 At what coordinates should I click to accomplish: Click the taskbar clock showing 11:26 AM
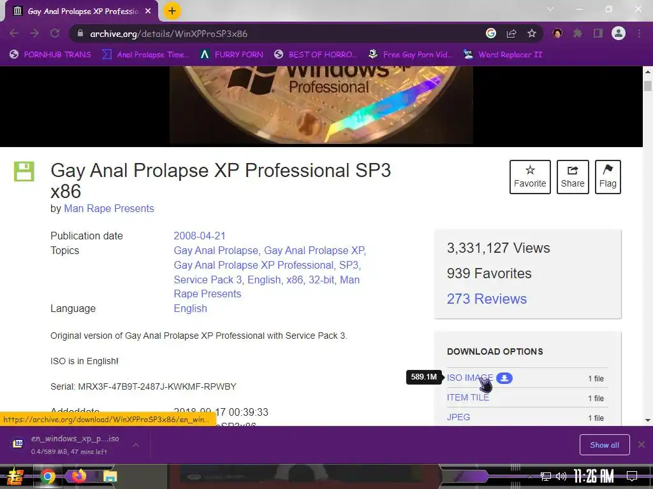(x=594, y=476)
